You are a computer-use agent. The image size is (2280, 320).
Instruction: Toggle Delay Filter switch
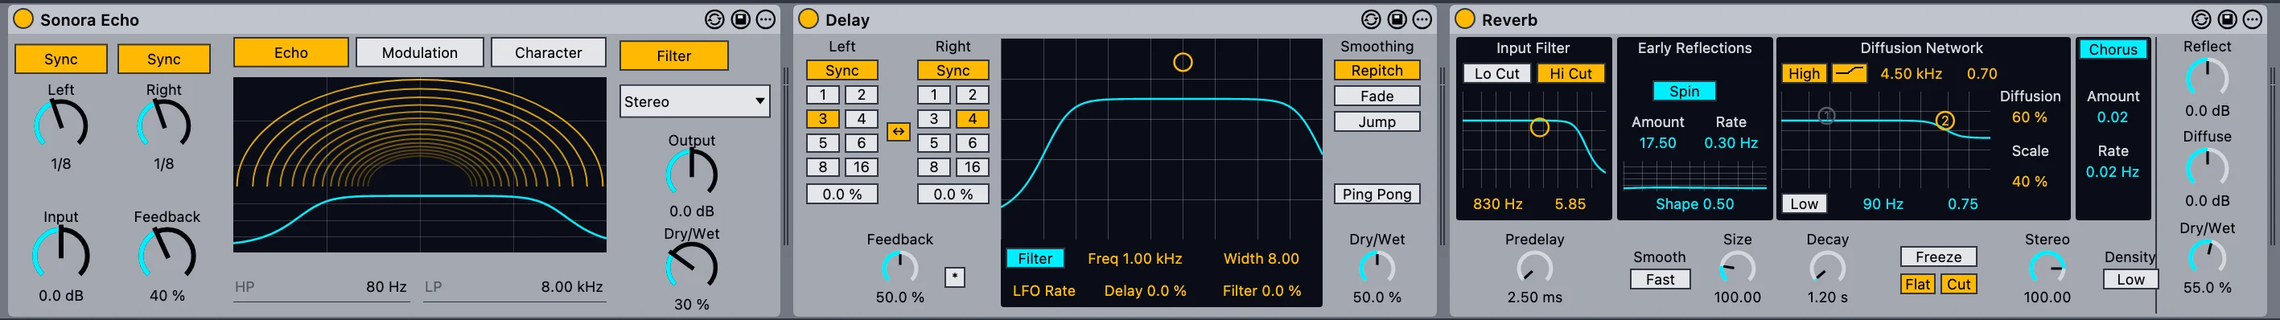[x=1035, y=258]
